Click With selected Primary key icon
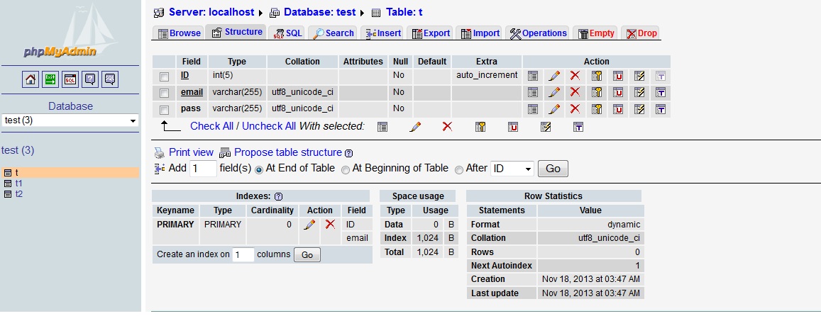 point(480,127)
